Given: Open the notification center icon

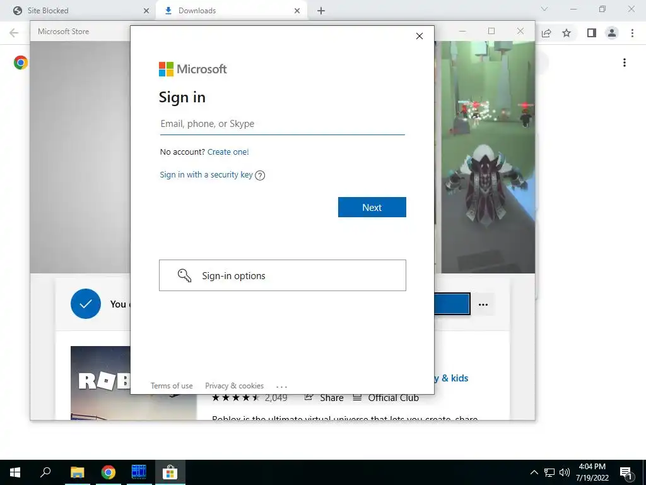Looking at the screenshot, I should point(626,472).
